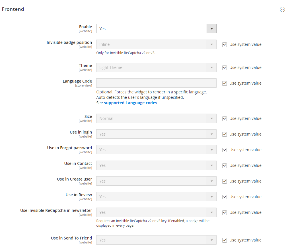Open the Use in Create user dropdown
Viewport: 290px width, 252px height.
click(156, 181)
